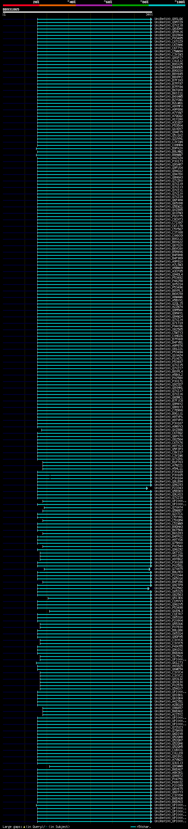
Task: Click the UniRef100_Q2XTC1 hit name
Action: tap(169, 514)
